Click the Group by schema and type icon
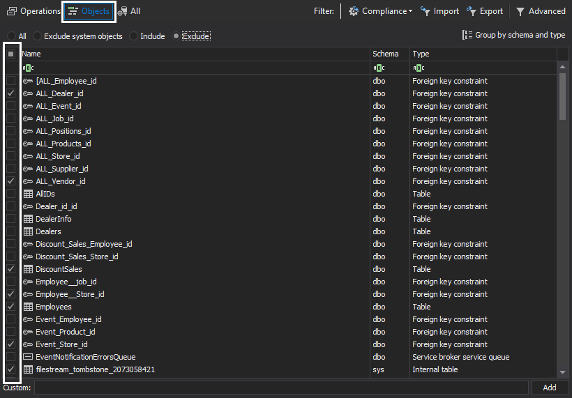The image size is (572, 398). click(x=467, y=35)
